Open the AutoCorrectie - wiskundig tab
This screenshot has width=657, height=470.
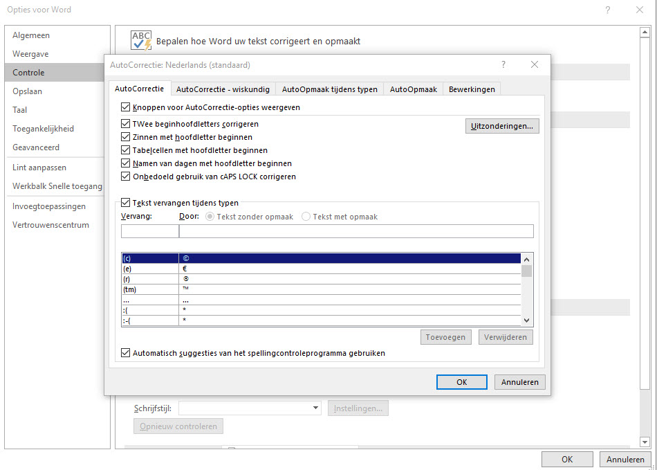(x=223, y=89)
